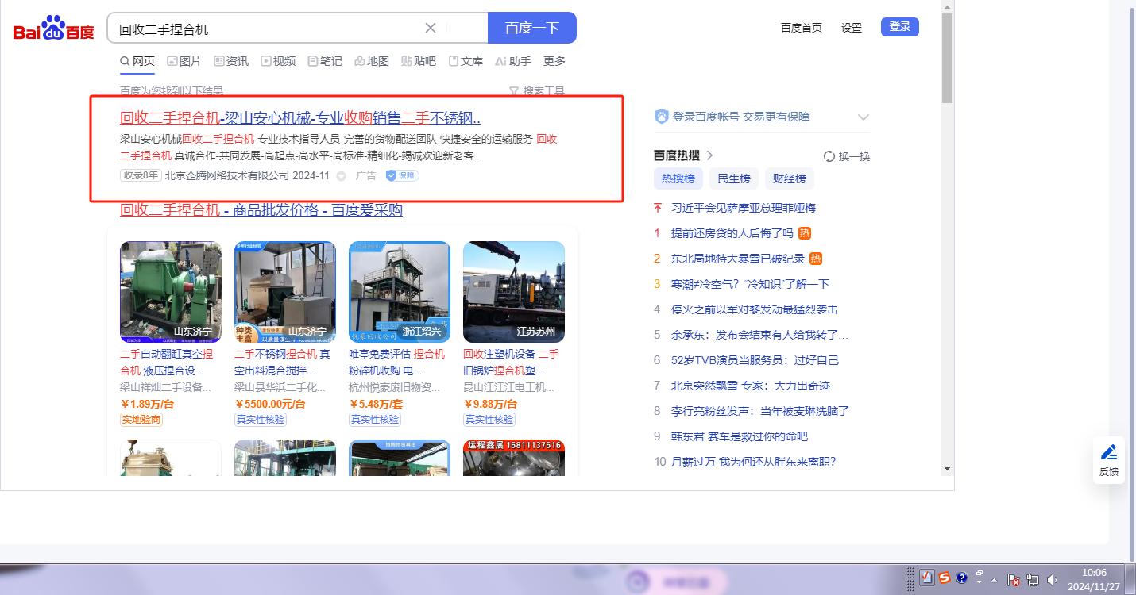Open the 搜索工具 filter options
This screenshot has width=1136, height=595.
[537, 91]
